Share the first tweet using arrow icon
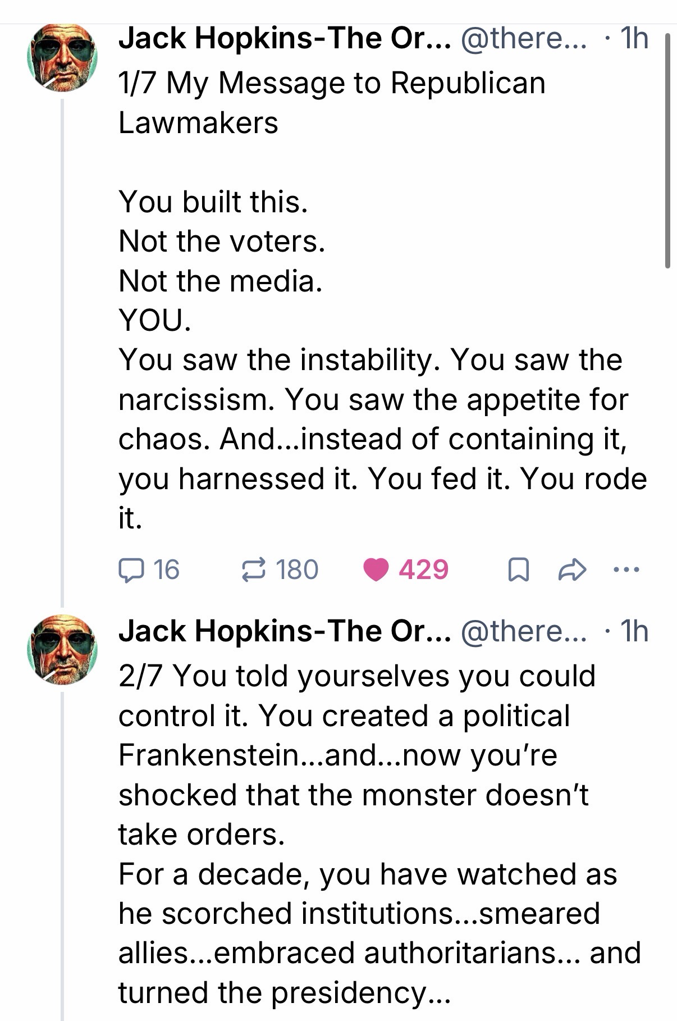Viewport: 677px width, 1021px height. pyautogui.click(x=572, y=571)
